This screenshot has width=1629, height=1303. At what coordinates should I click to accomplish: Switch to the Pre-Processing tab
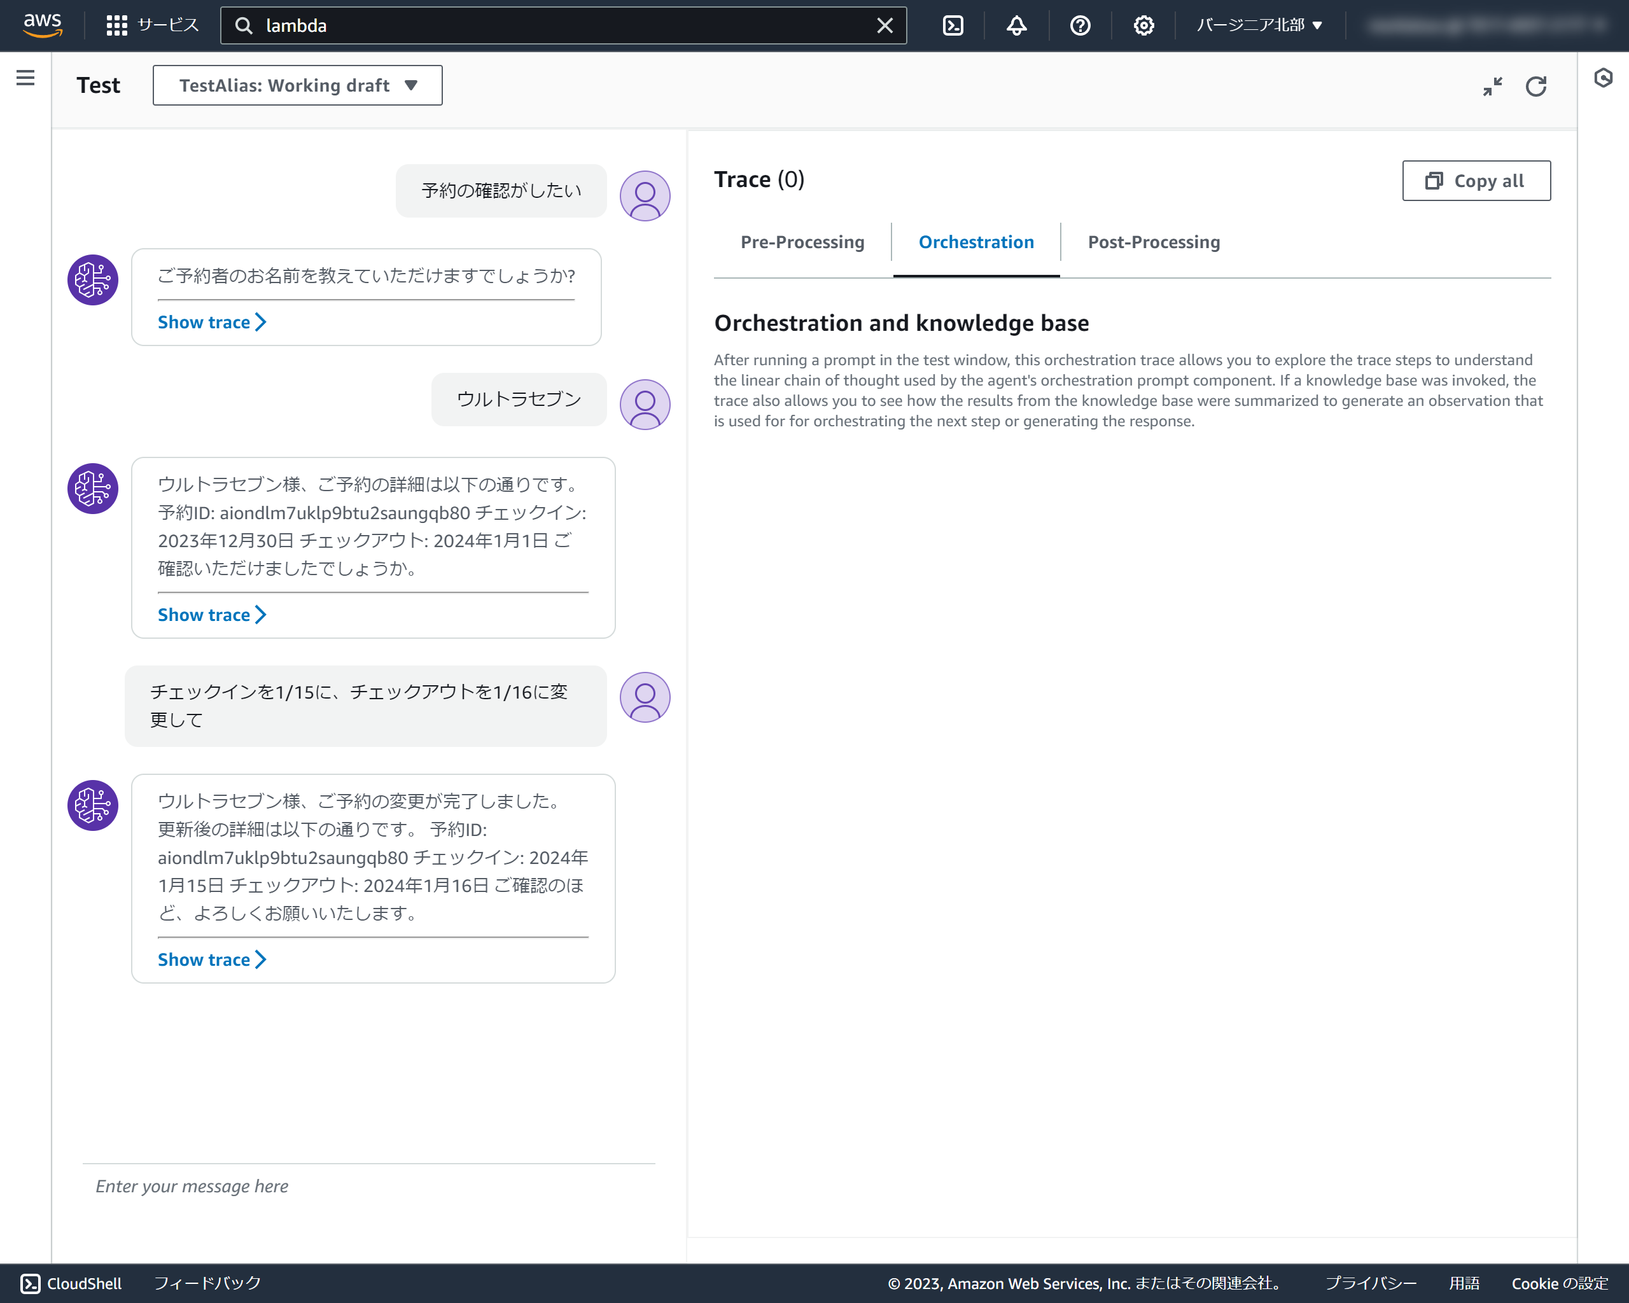click(x=802, y=242)
